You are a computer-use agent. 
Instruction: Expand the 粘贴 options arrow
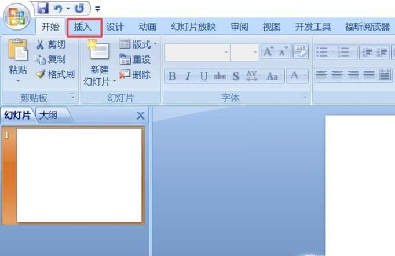click(18, 81)
